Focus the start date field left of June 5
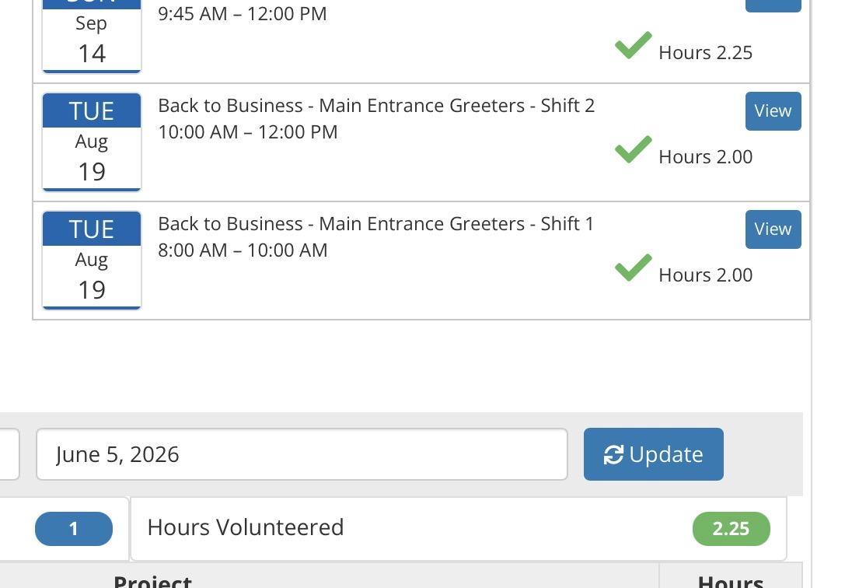Viewport: 845px width, 588px height. [8, 454]
